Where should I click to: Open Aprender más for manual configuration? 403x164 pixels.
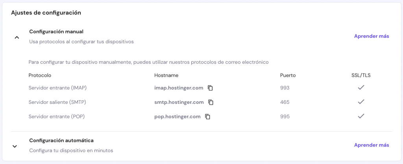[x=372, y=36]
